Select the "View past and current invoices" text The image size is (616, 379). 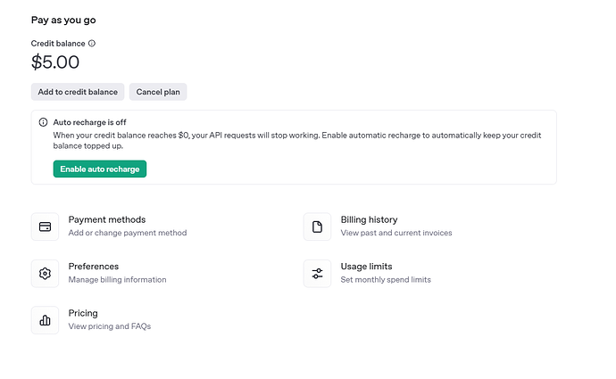[395, 233]
